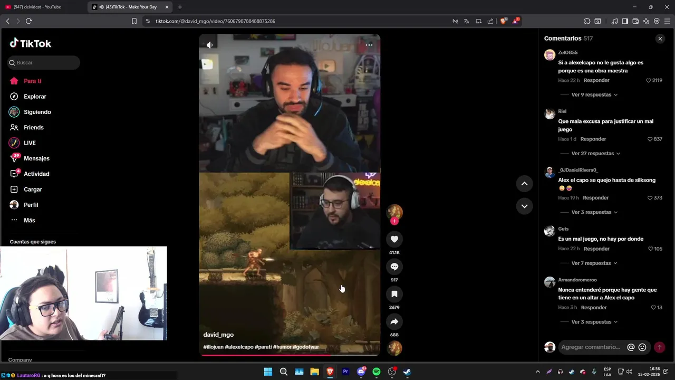Switch to the deividcat YouTube tab
The image size is (675, 380).
pyautogui.click(x=38, y=7)
